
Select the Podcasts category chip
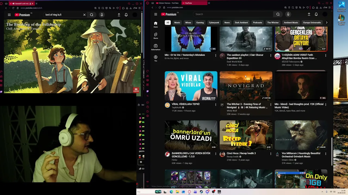257,22
